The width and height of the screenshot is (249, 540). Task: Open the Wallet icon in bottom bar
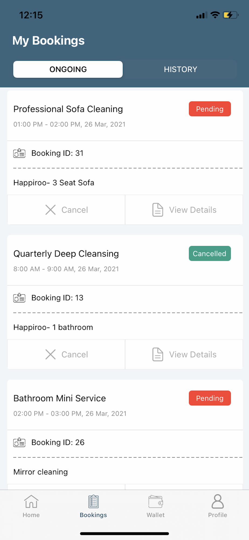pos(155,502)
